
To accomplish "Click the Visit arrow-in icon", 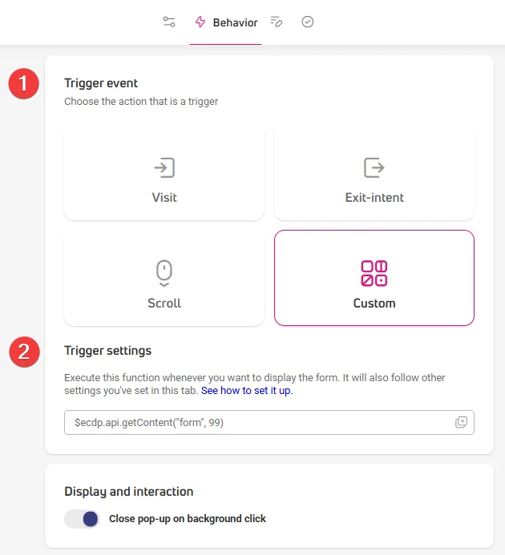I will 164,167.
